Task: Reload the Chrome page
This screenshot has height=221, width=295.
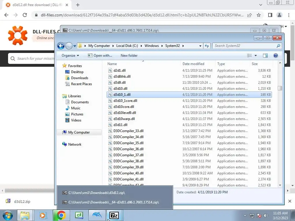Action: 25,15
